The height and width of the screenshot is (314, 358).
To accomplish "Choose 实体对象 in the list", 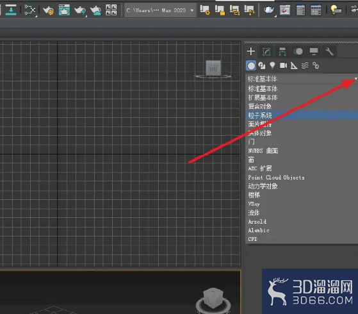I will pos(302,133).
